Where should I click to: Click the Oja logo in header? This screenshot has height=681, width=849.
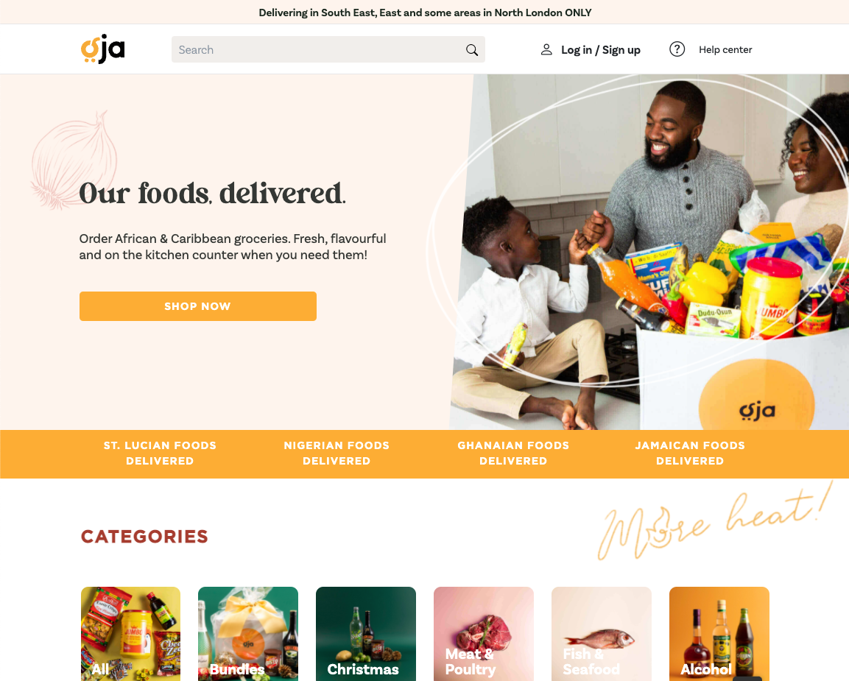pos(103,49)
